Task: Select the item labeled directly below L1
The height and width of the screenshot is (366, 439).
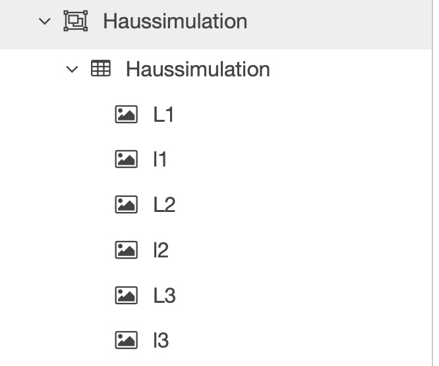Action: pyautogui.click(x=160, y=159)
